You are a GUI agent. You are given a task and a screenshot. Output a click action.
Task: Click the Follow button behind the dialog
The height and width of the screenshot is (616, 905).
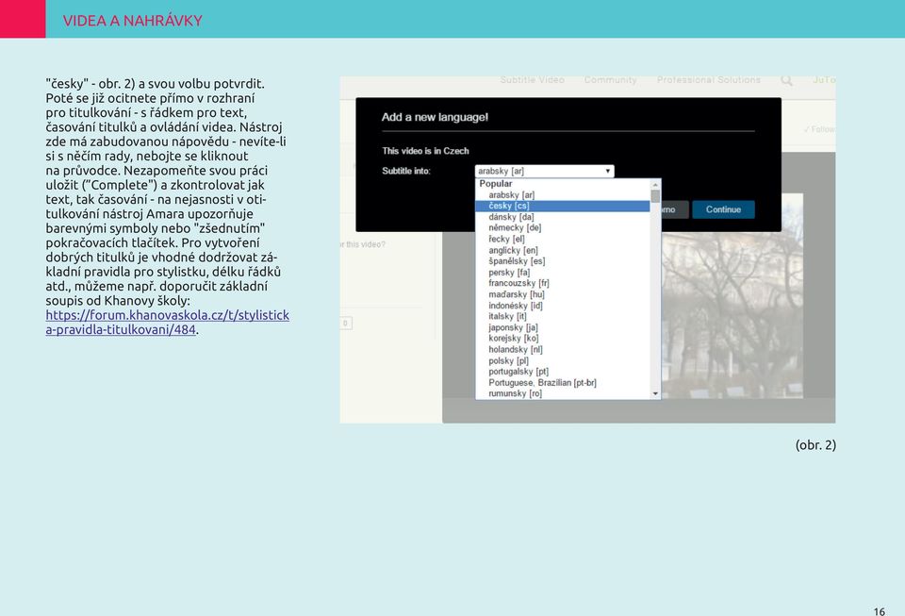click(819, 129)
